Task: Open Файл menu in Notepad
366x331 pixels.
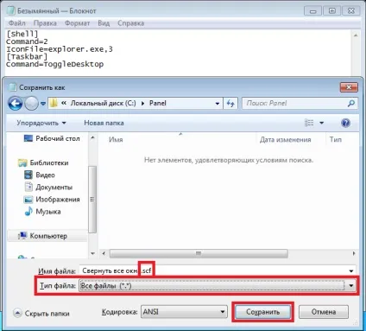Action: (x=17, y=23)
